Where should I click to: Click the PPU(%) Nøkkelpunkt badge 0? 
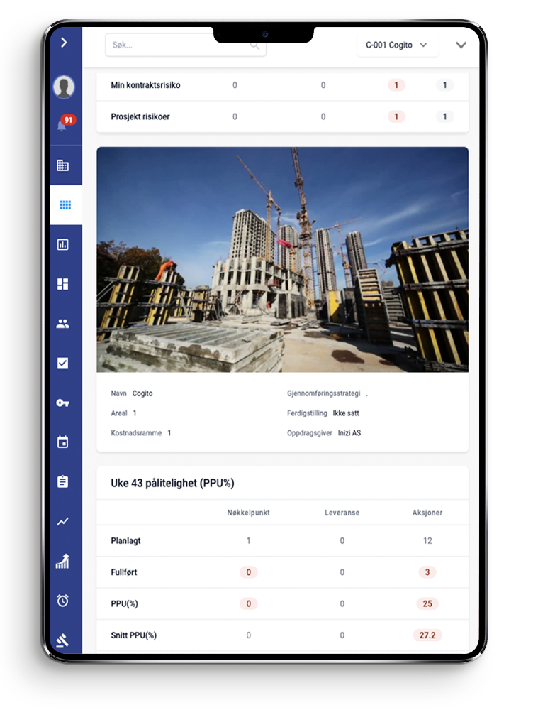tap(249, 603)
